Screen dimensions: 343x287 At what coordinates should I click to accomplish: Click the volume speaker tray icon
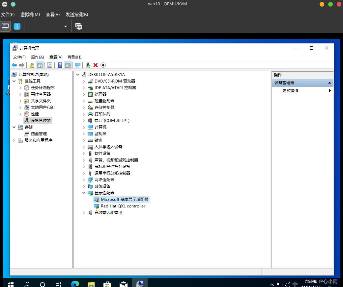(287, 285)
